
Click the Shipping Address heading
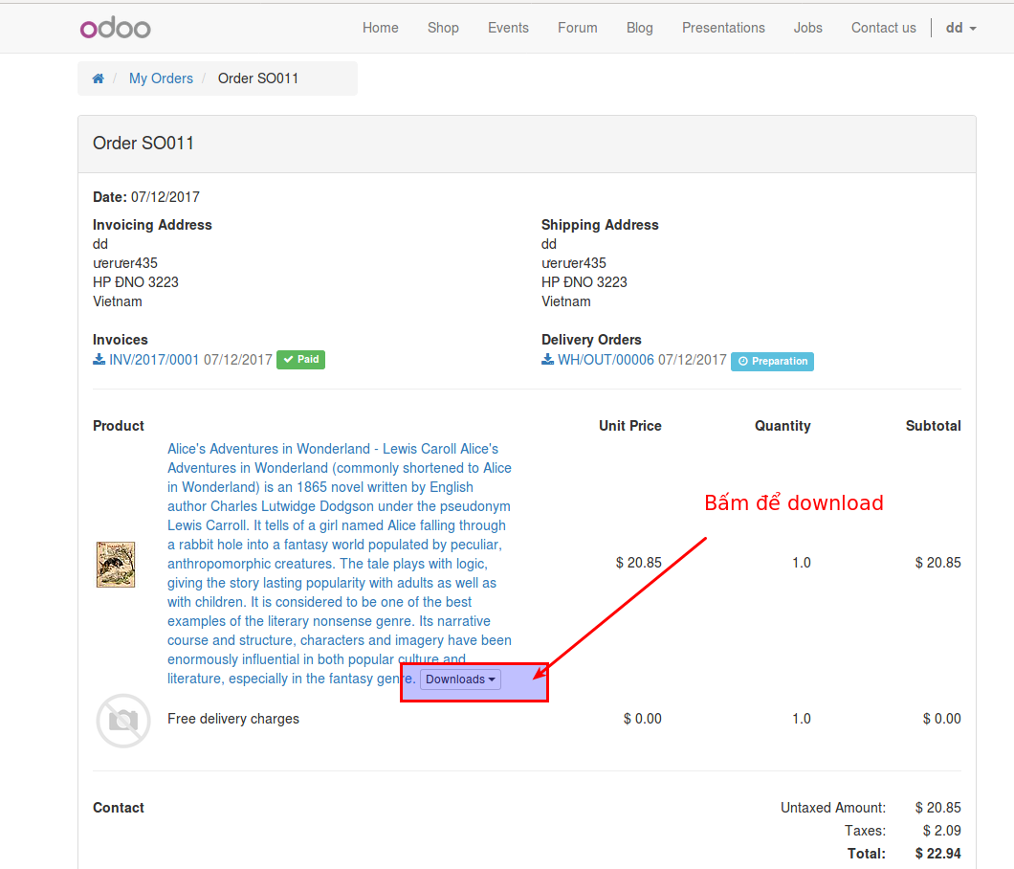(x=600, y=225)
